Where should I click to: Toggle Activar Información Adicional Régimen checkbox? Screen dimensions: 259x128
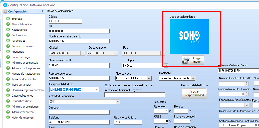click(x=106, y=85)
